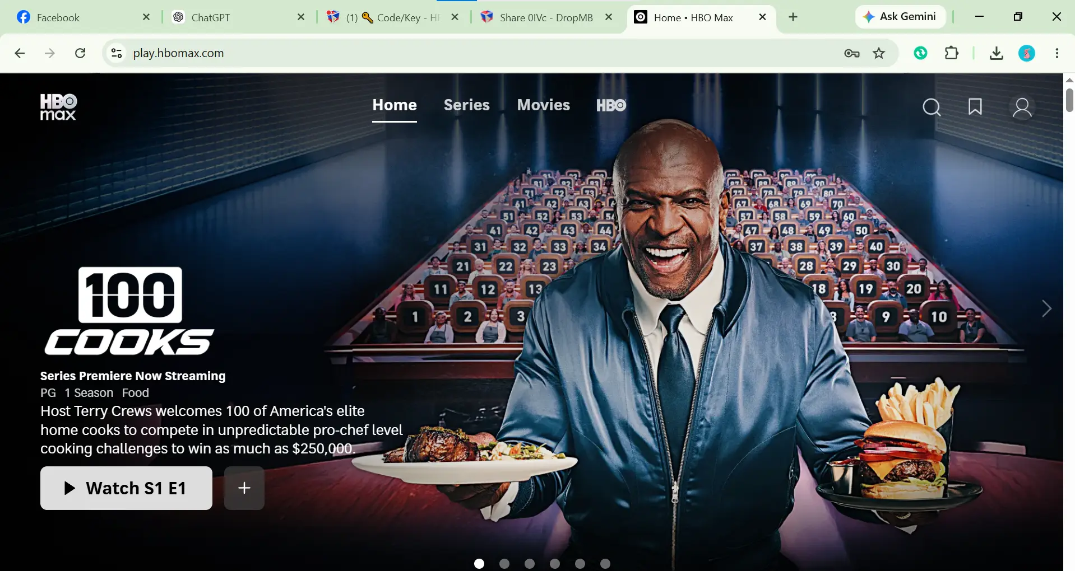Select the Home nav item
1075x571 pixels.
point(395,105)
